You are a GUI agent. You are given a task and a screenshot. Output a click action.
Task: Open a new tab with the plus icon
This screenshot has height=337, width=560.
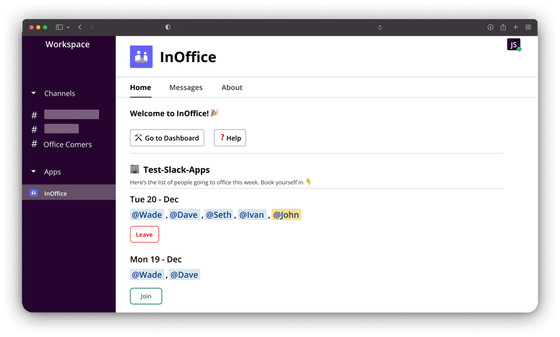click(x=515, y=27)
